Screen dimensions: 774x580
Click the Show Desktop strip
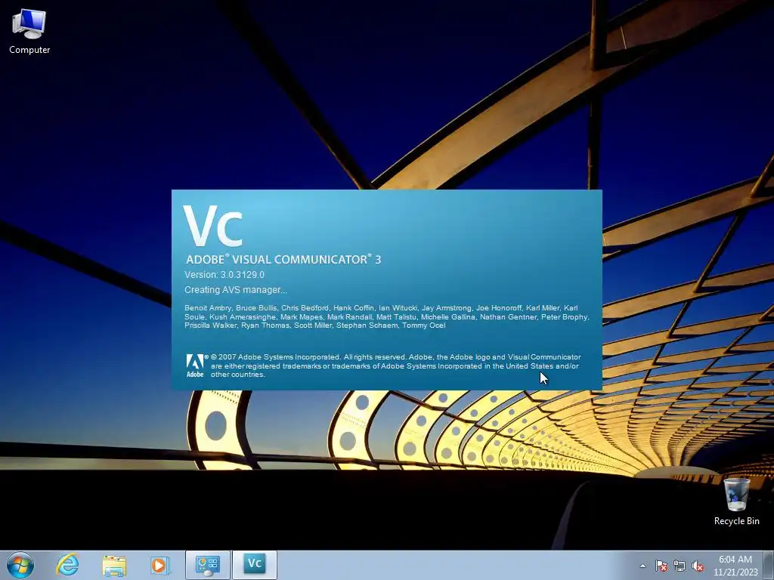coord(769,565)
